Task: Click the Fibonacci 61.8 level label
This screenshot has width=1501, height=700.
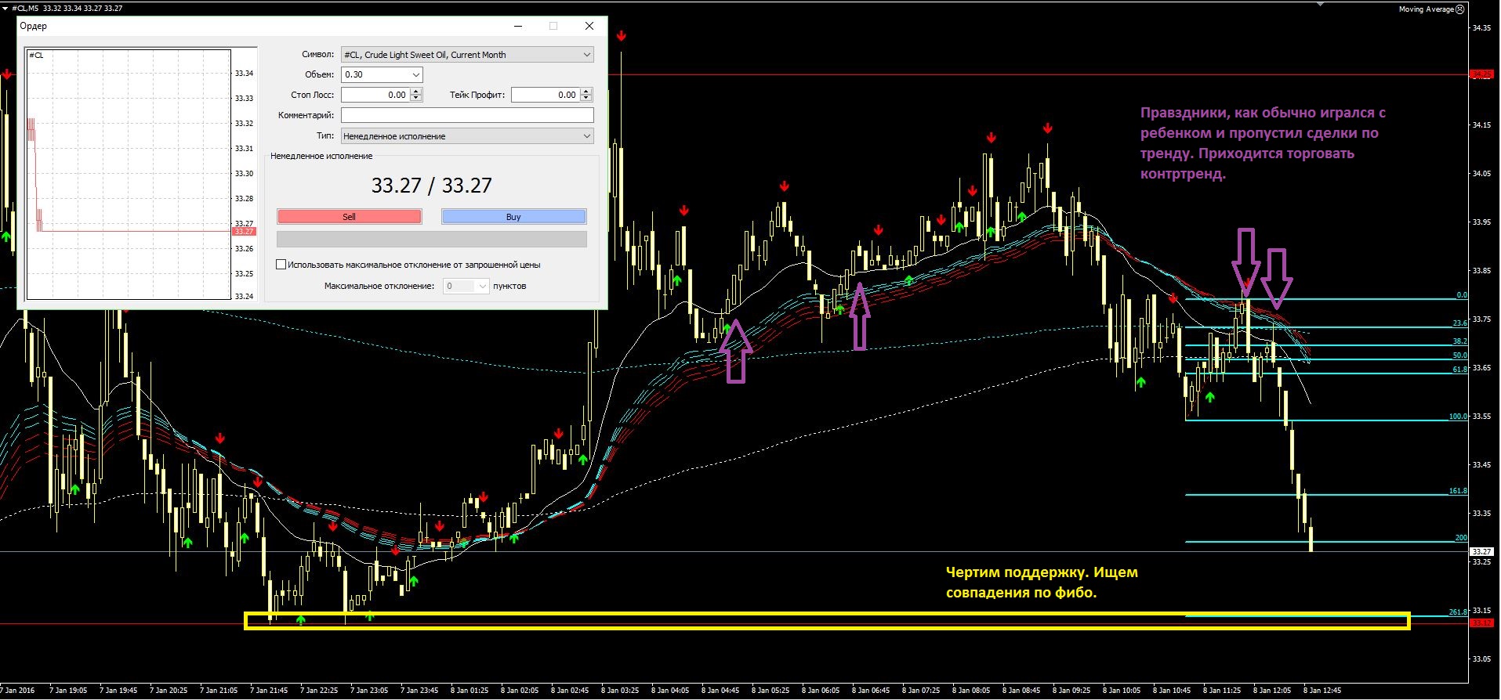Action: click(x=1459, y=370)
